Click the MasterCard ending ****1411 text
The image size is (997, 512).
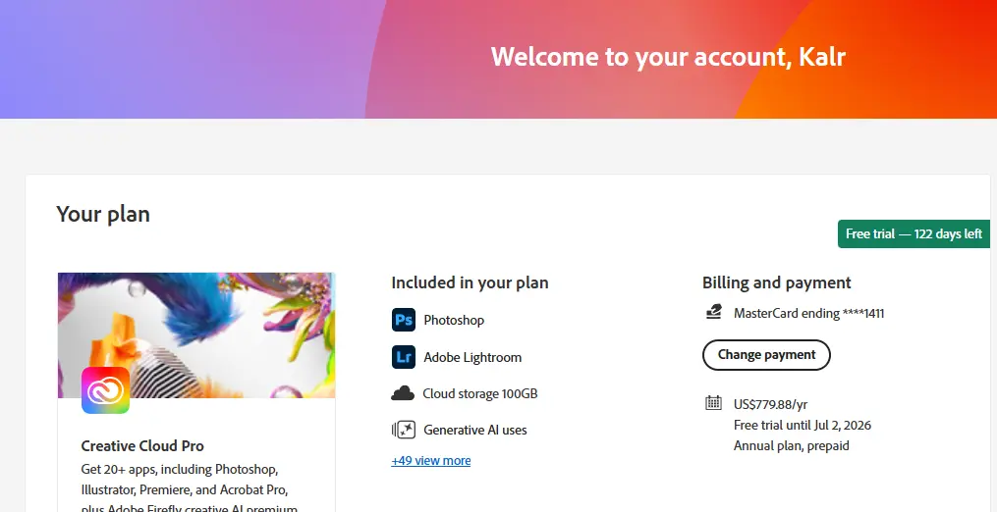(x=808, y=313)
